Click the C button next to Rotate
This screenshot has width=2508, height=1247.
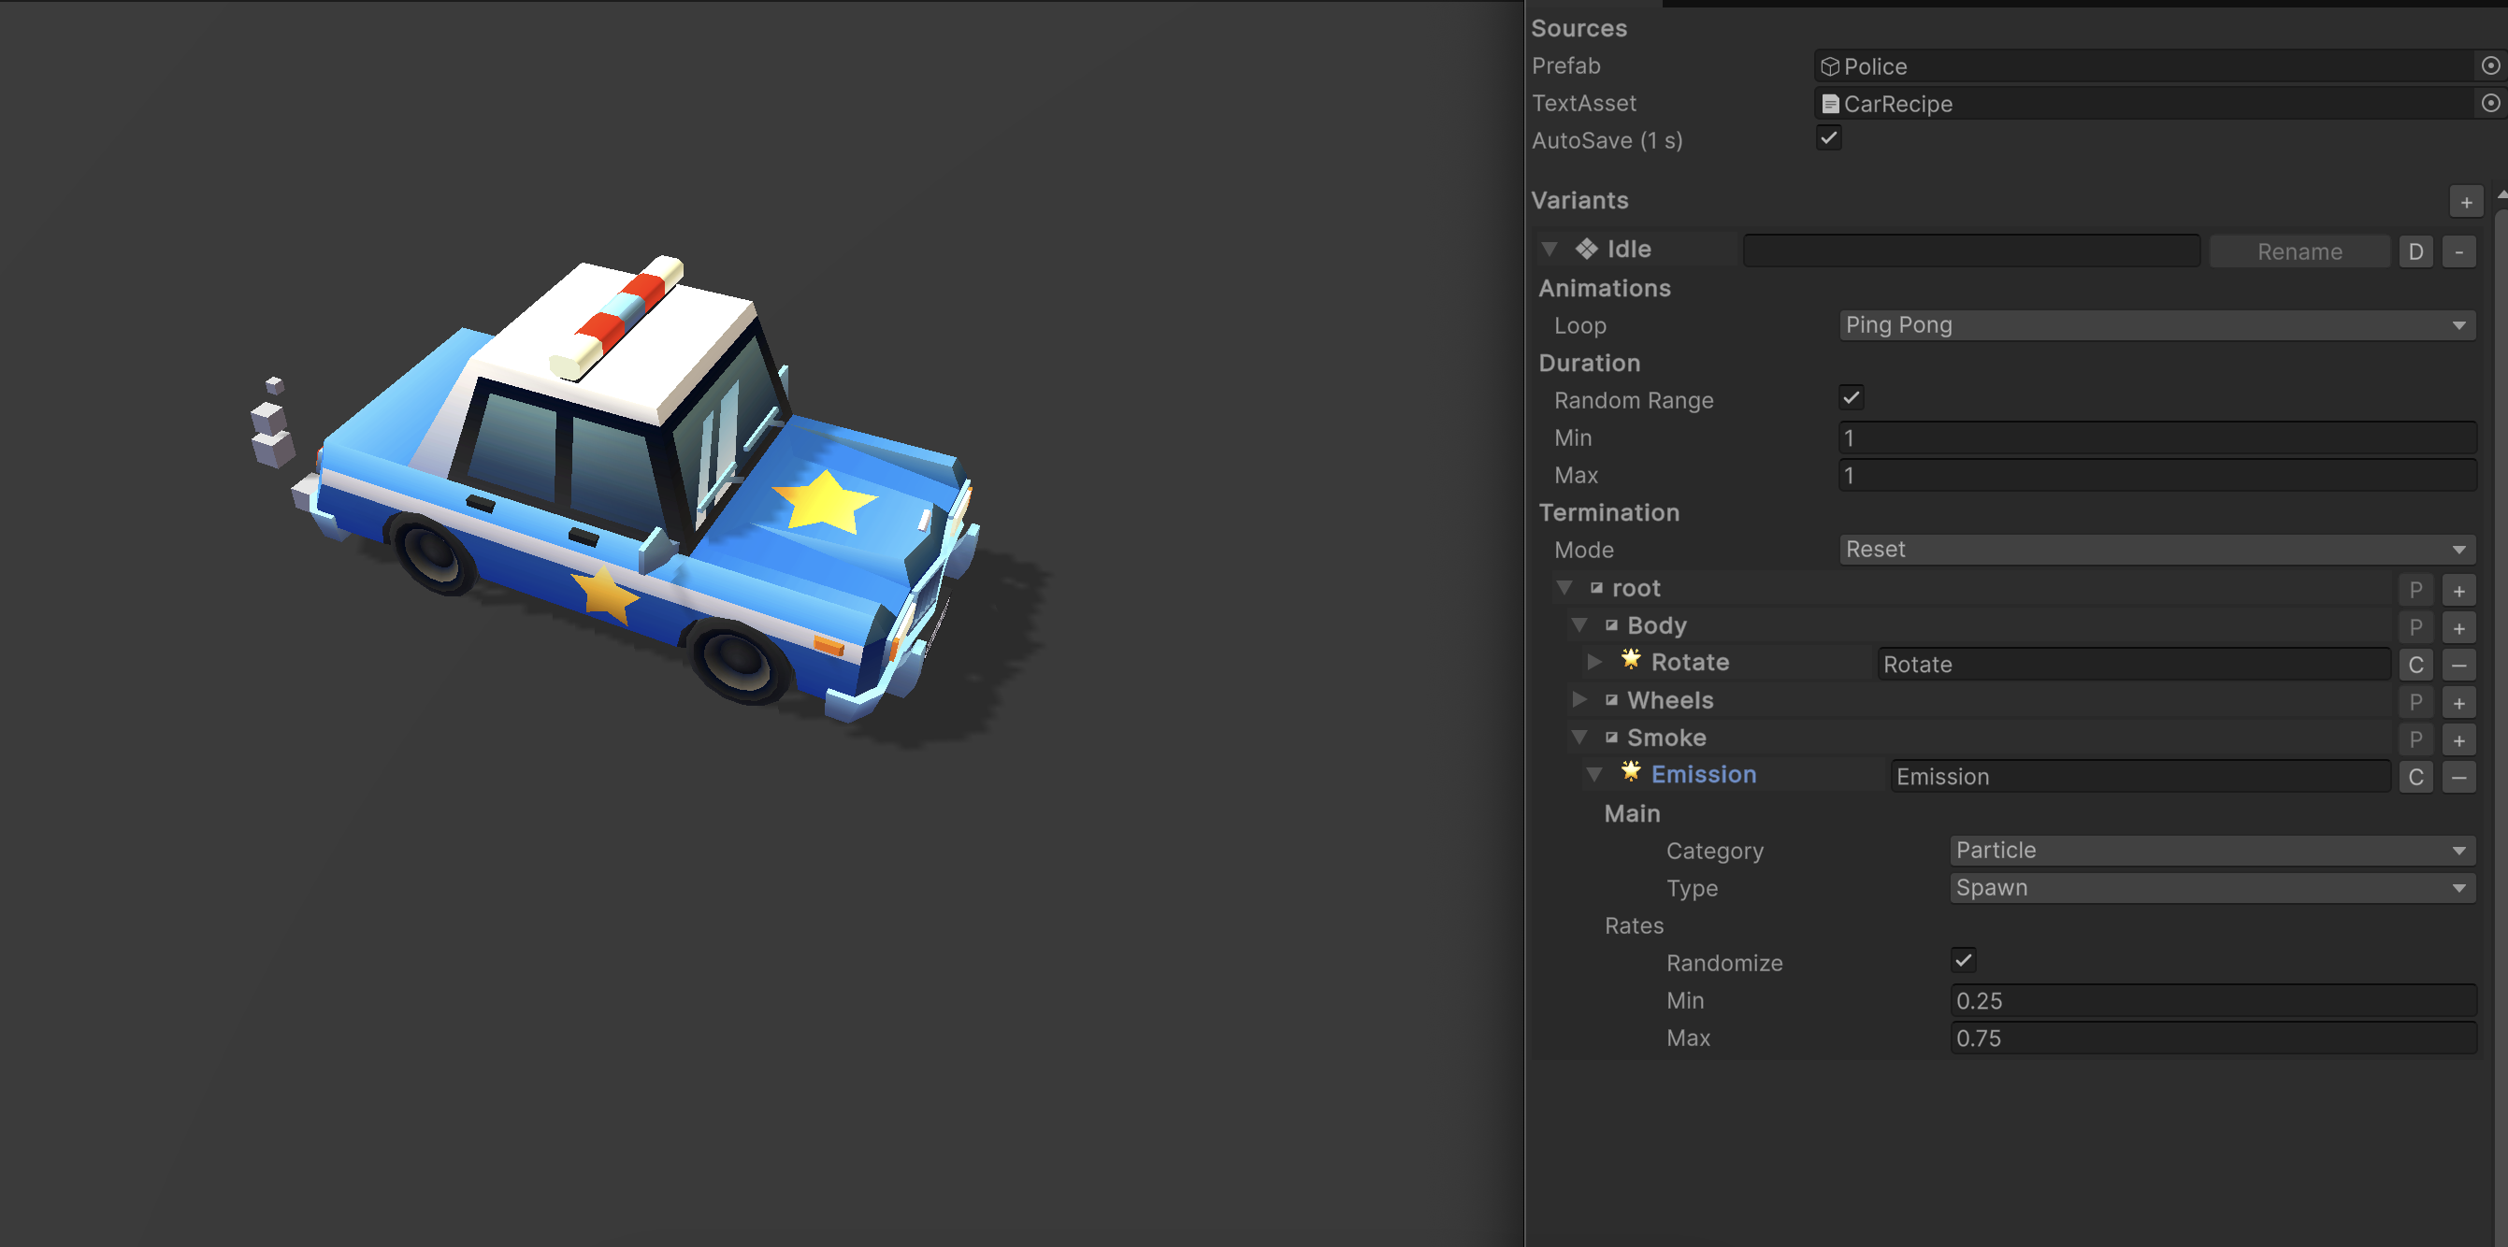coord(2415,665)
